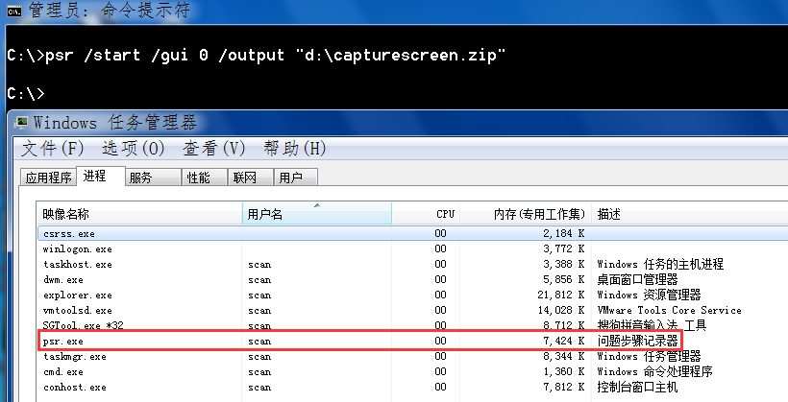
Task: Sort by 内存(专用工作集) column header
Action: (525, 214)
